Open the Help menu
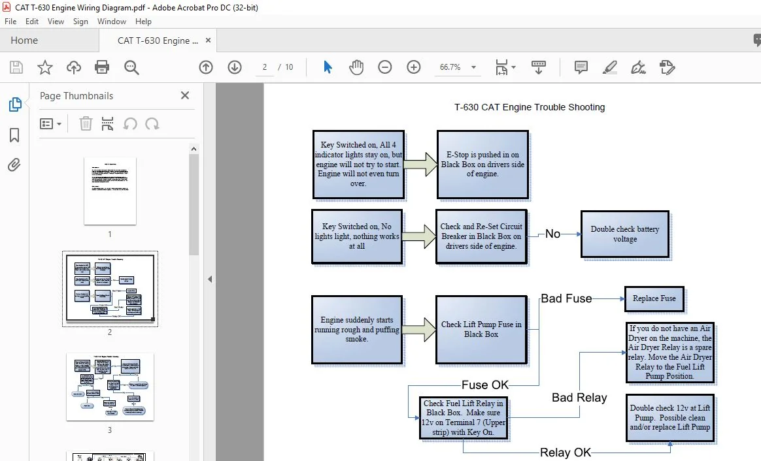The width and height of the screenshot is (761, 461). 143,22
